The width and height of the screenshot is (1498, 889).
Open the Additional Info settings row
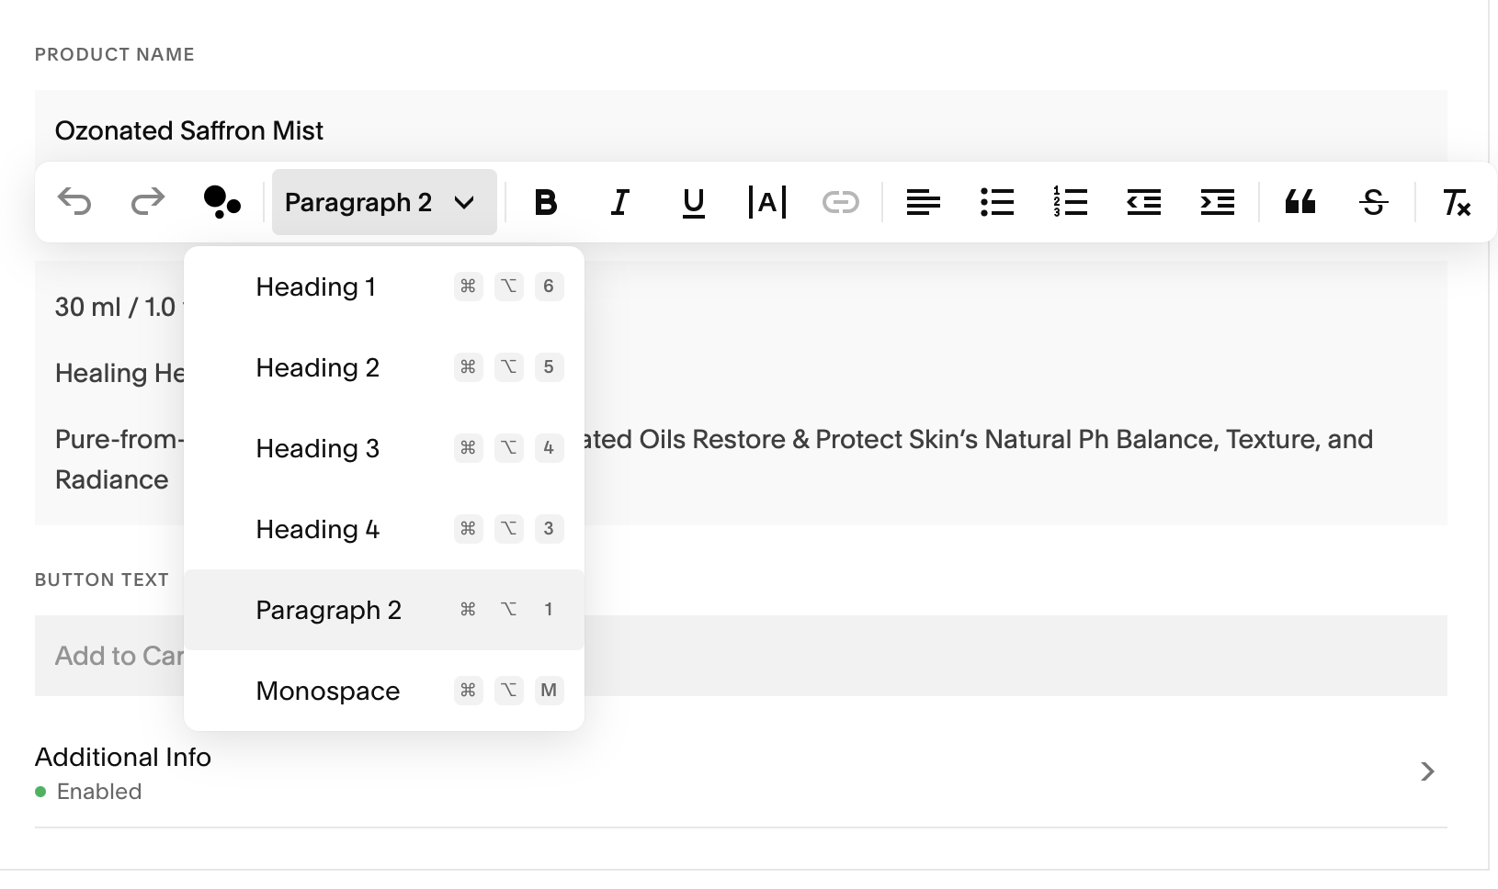[x=741, y=772]
